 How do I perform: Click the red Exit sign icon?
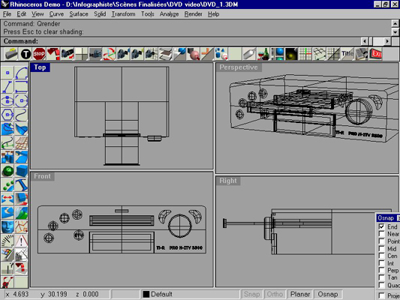376,54
